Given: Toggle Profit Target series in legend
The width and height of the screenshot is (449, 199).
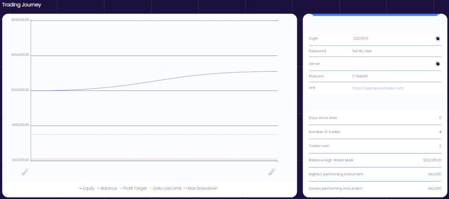Looking at the screenshot, I should [133, 189].
